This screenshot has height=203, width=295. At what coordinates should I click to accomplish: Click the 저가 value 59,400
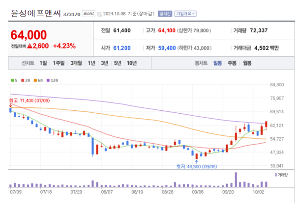pyautogui.click(x=167, y=48)
